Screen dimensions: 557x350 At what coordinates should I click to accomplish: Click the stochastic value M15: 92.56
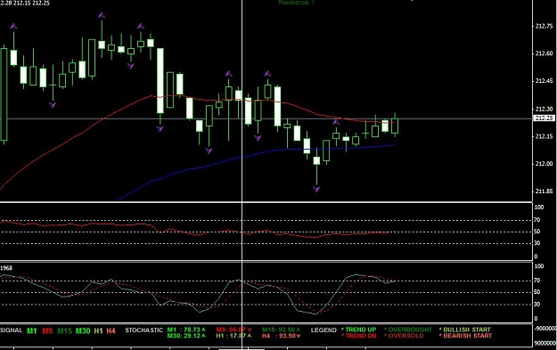pyautogui.click(x=281, y=330)
